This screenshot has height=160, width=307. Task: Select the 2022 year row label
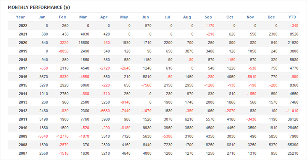tap(23, 26)
